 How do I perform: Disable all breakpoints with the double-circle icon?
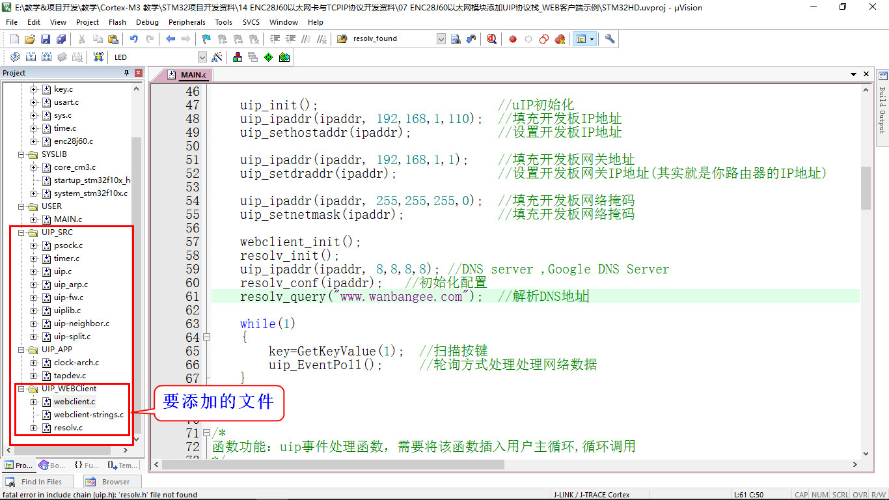pos(544,39)
